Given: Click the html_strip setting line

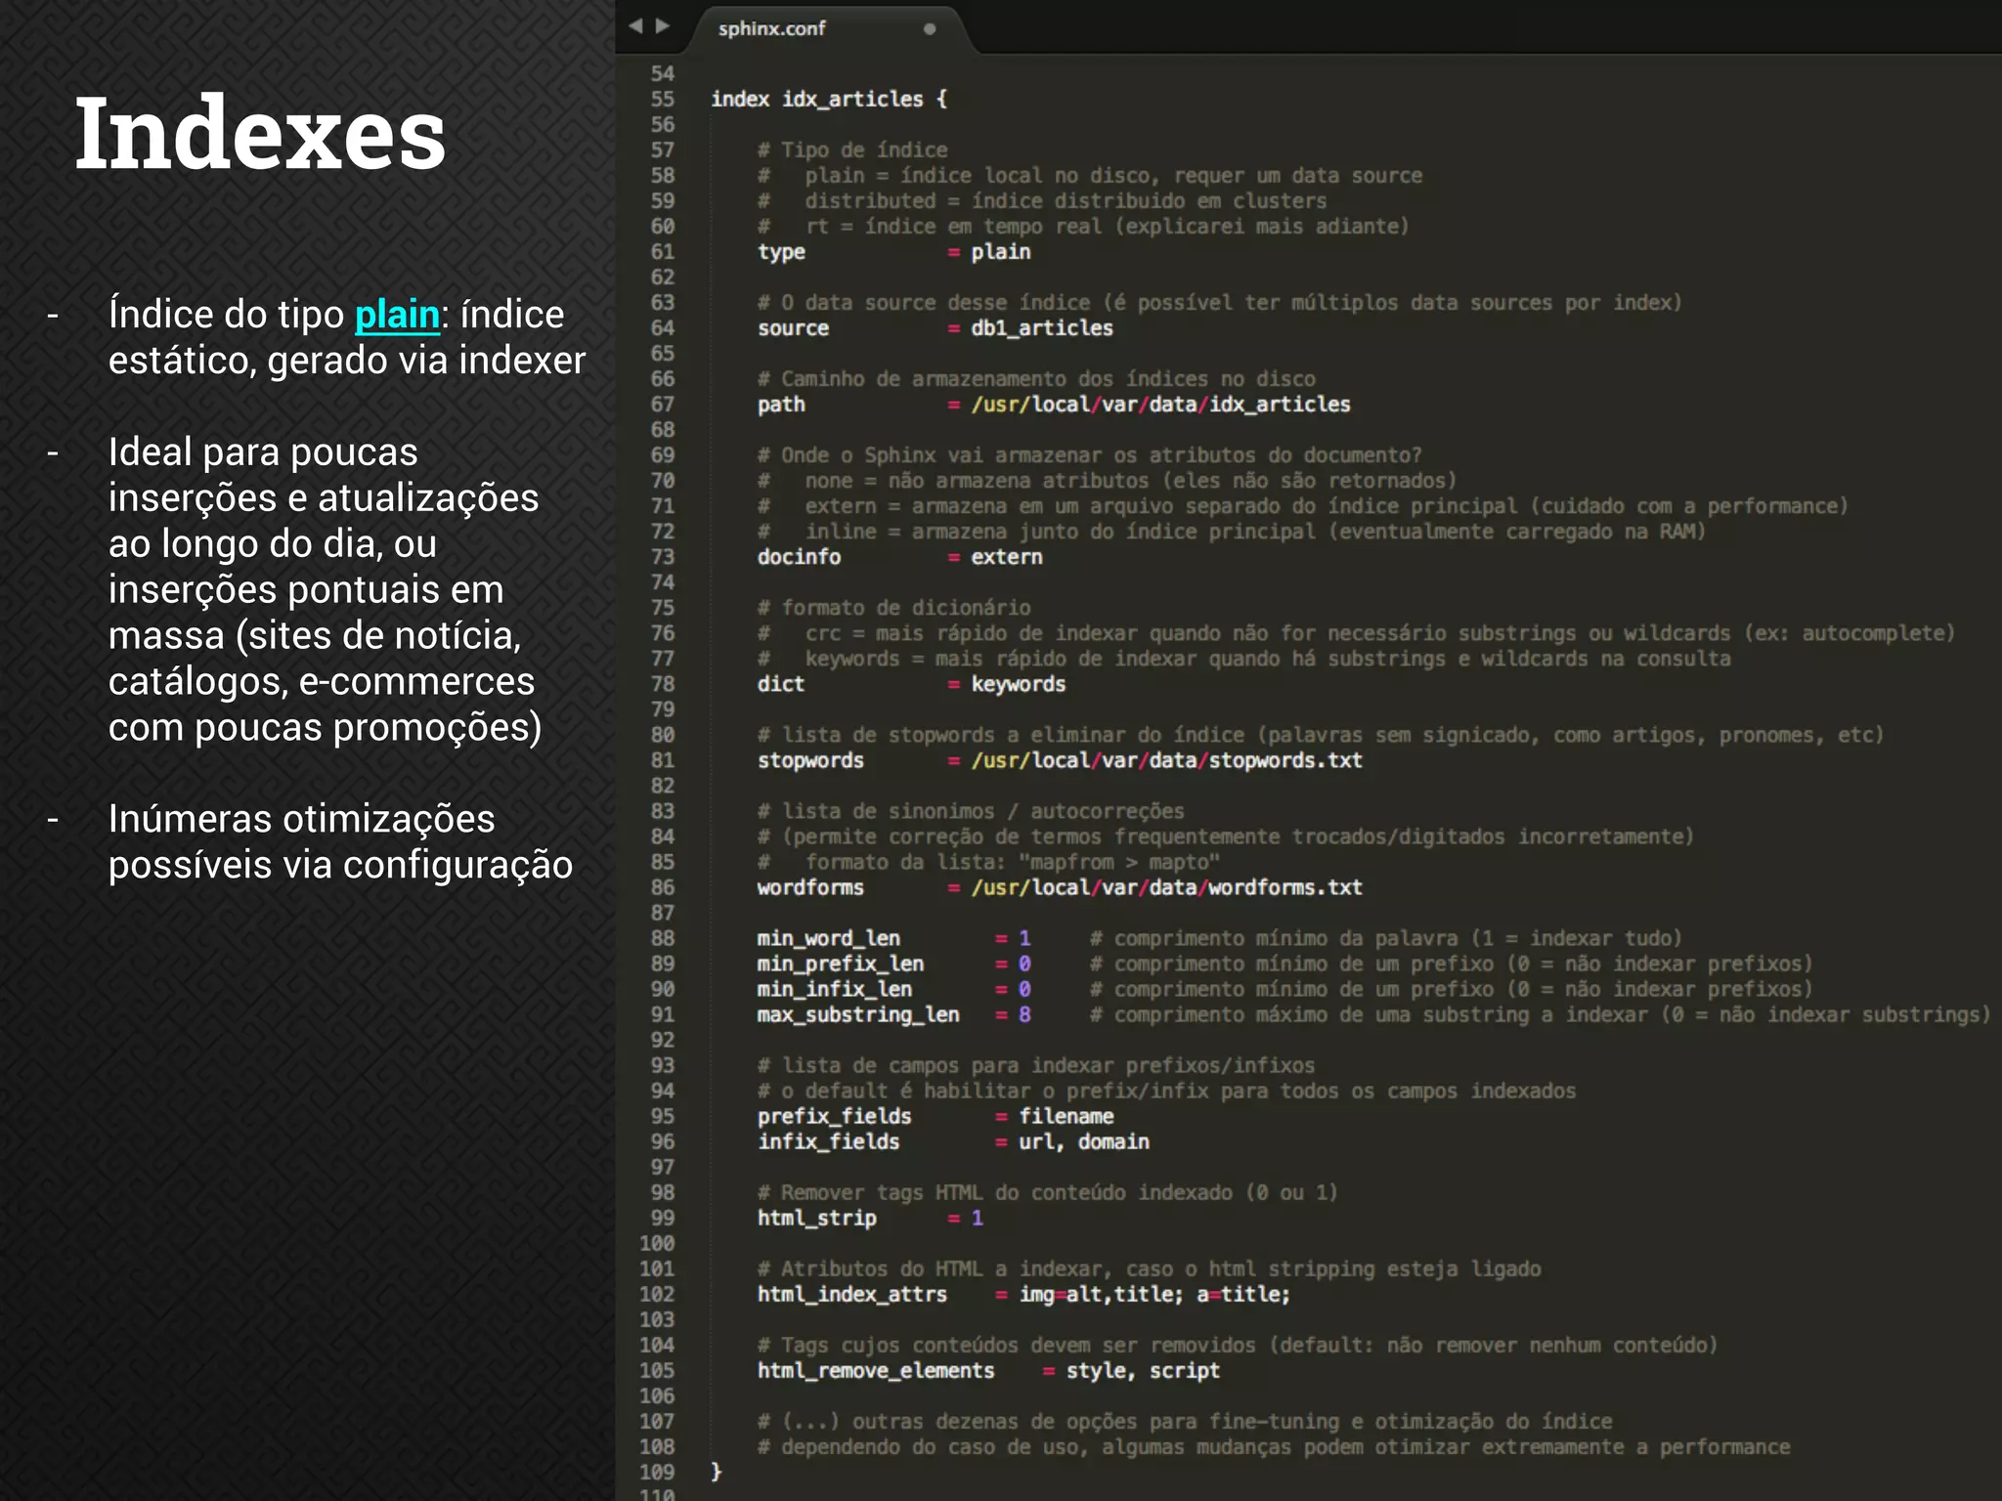Looking at the screenshot, I should click(817, 1218).
